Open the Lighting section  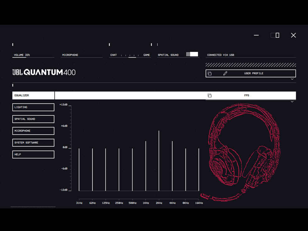click(33, 107)
